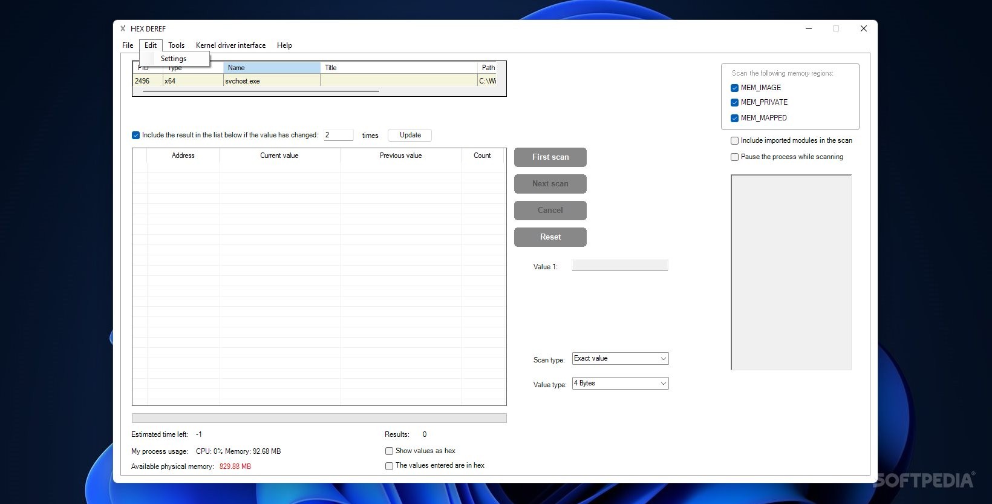Click the Previous value column header
Screen dimensions: 992x504
pyautogui.click(x=400, y=155)
